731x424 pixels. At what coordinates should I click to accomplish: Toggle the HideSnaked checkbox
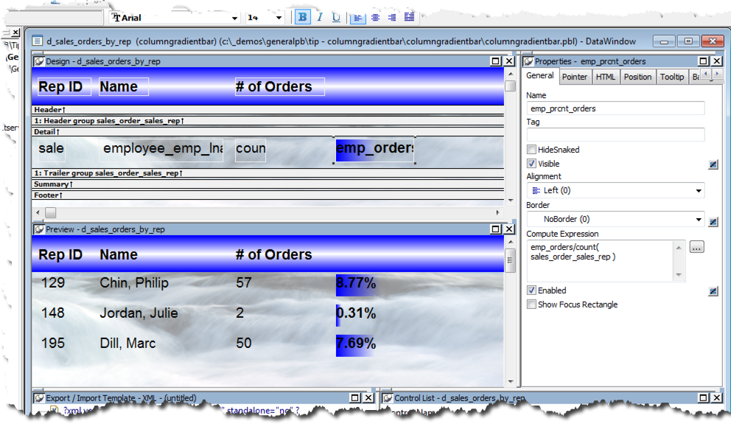click(531, 149)
